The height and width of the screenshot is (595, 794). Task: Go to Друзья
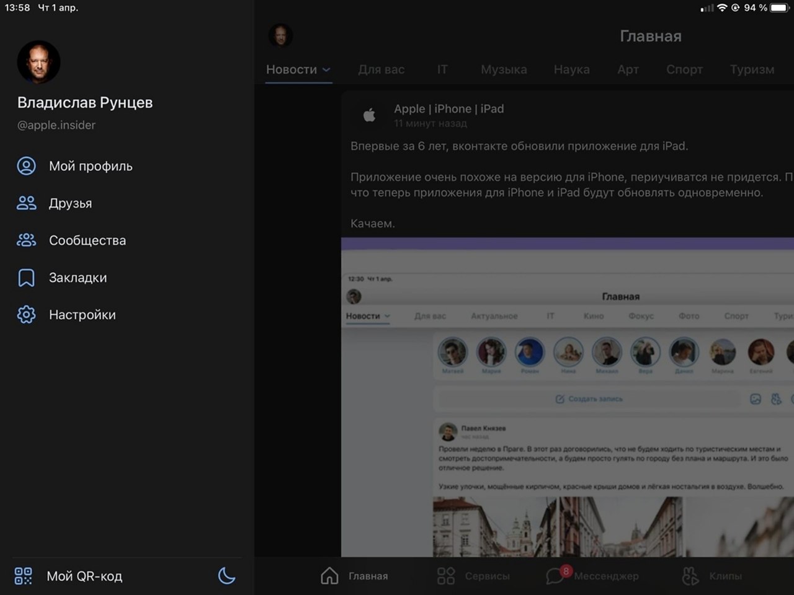pyautogui.click(x=71, y=203)
